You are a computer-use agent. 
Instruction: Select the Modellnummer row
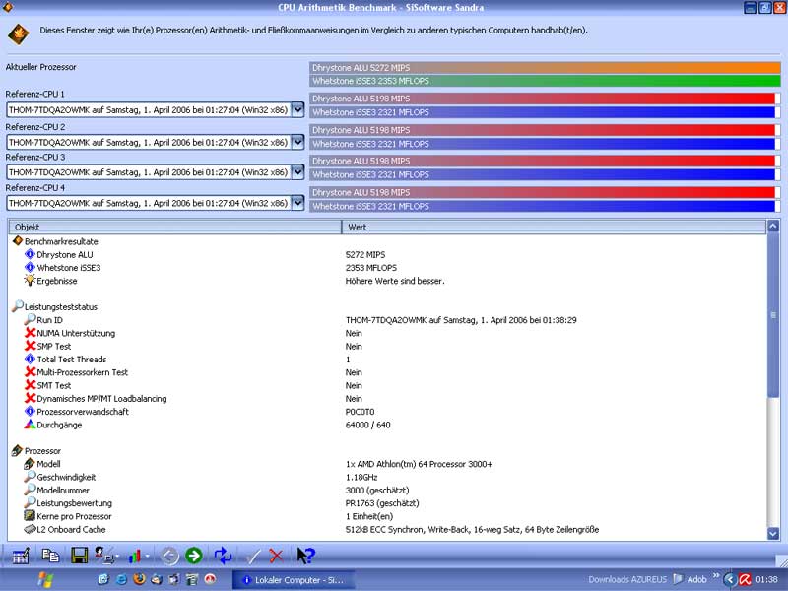pyautogui.click(x=57, y=490)
